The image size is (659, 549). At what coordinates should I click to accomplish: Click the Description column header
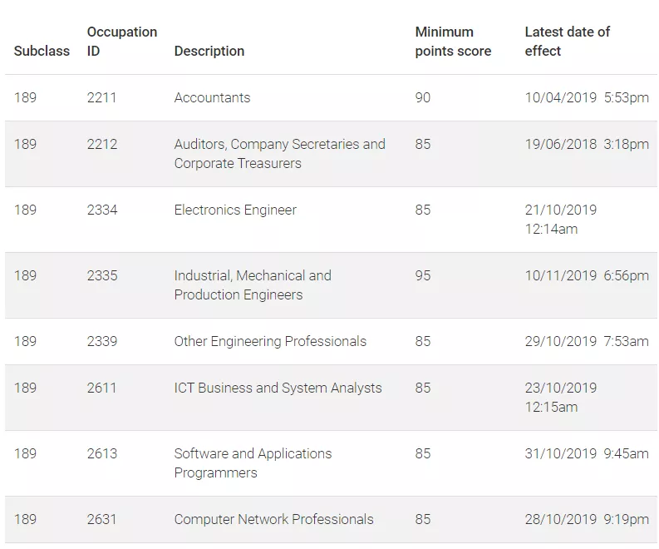coord(209,51)
